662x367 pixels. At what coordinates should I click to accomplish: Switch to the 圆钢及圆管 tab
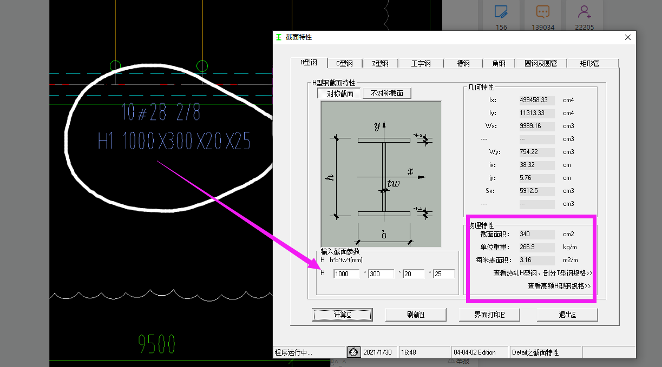(x=540, y=63)
